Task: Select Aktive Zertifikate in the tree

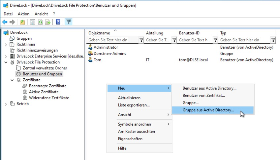Action: 44,92
